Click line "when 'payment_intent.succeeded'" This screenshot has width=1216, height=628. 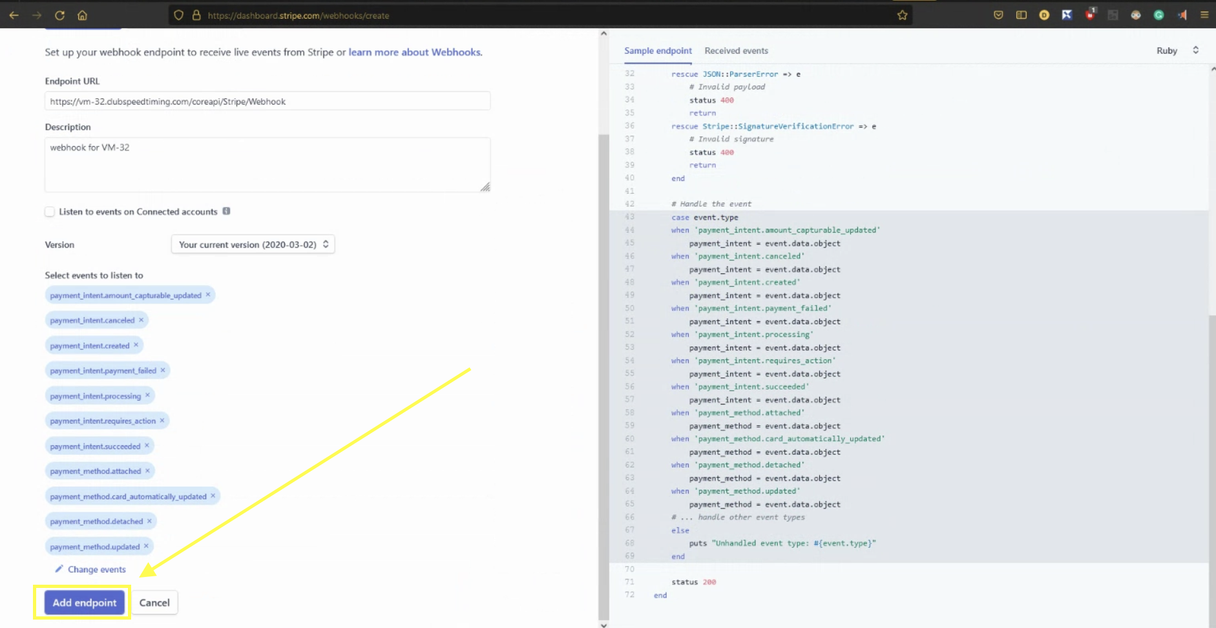point(740,386)
